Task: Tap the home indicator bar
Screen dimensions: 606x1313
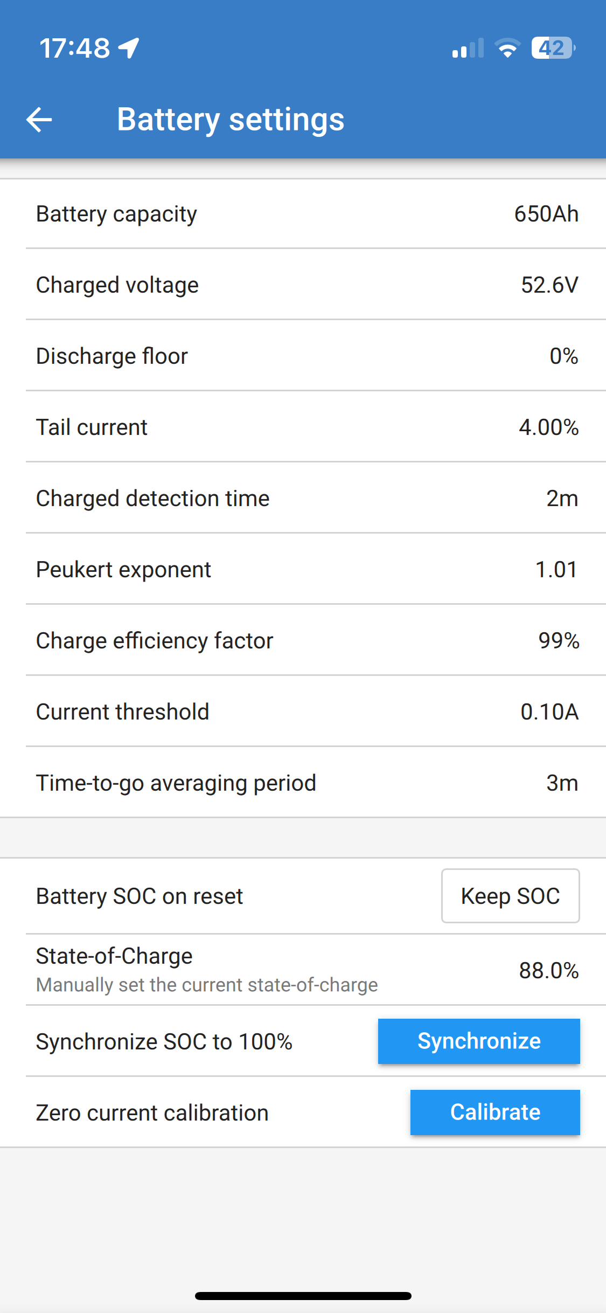Action: coord(303,1296)
